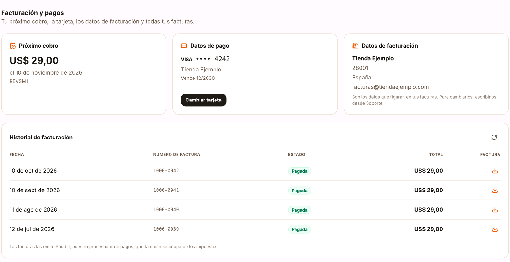Image resolution: width=510 pixels, height=262 pixels.
Task: Click the date 10 de oct de 2026
Action: pos(33,171)
